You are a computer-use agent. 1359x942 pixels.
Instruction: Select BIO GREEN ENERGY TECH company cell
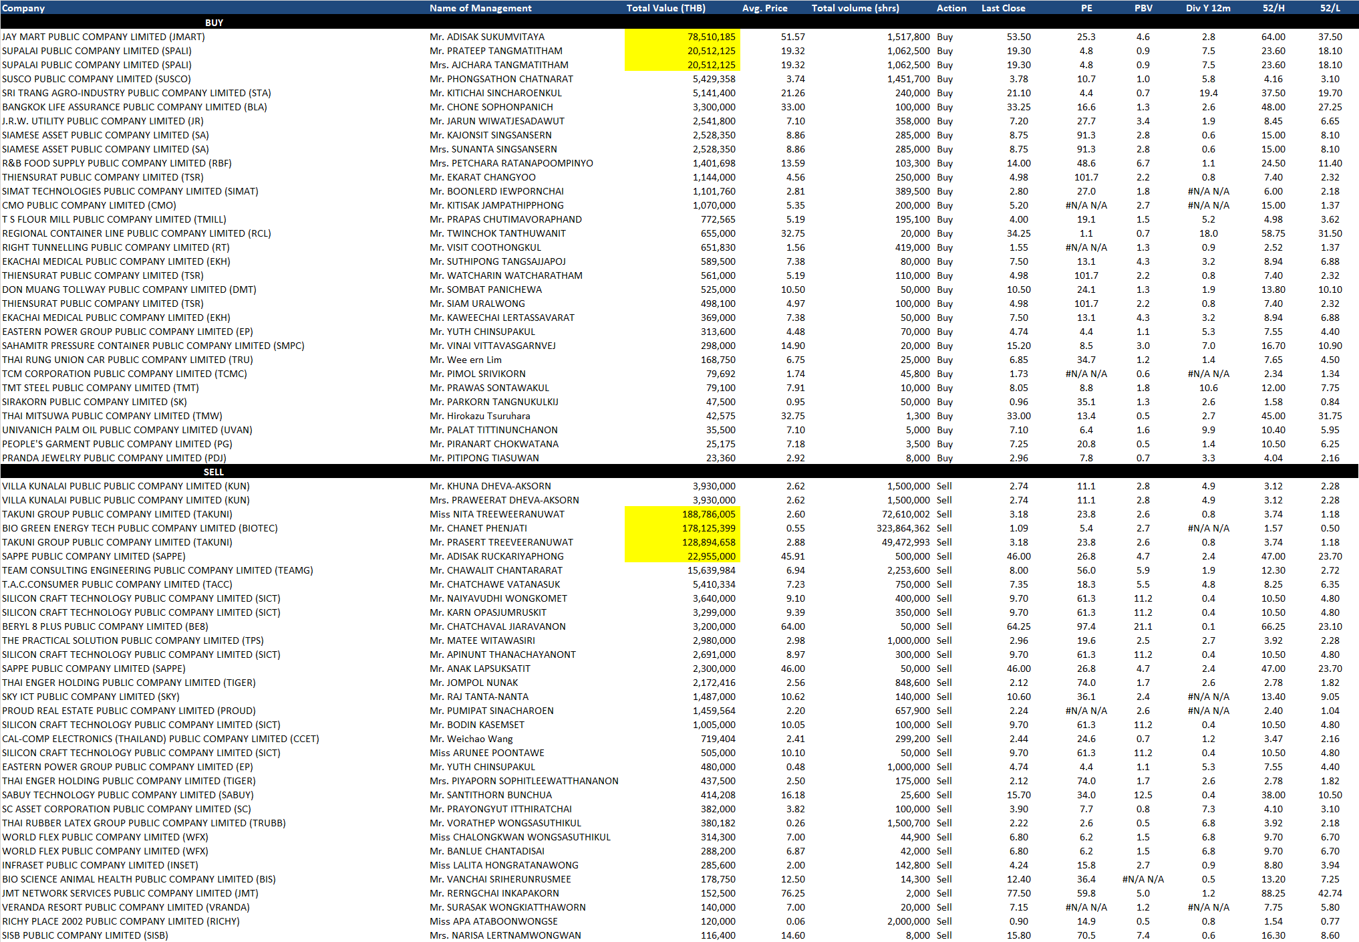(140, 528)
